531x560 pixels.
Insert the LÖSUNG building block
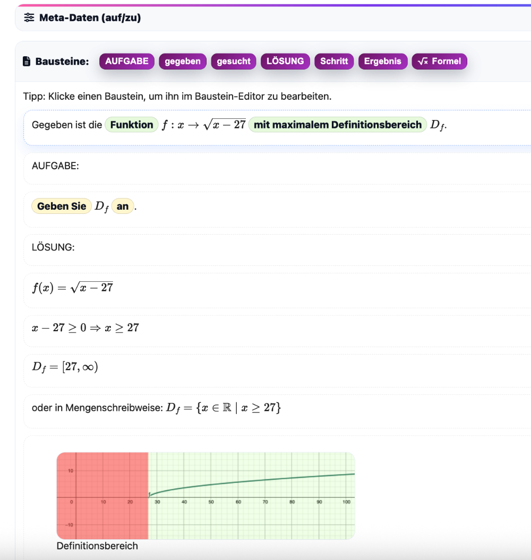tap(285, 61)
